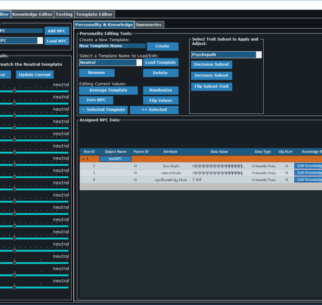Click the Load NPC button

(x=57, y=41)
